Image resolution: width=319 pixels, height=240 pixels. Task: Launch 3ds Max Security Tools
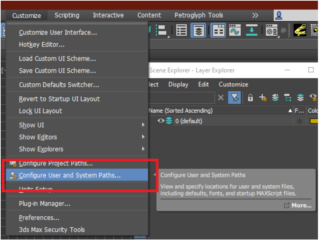click(77, 230)
